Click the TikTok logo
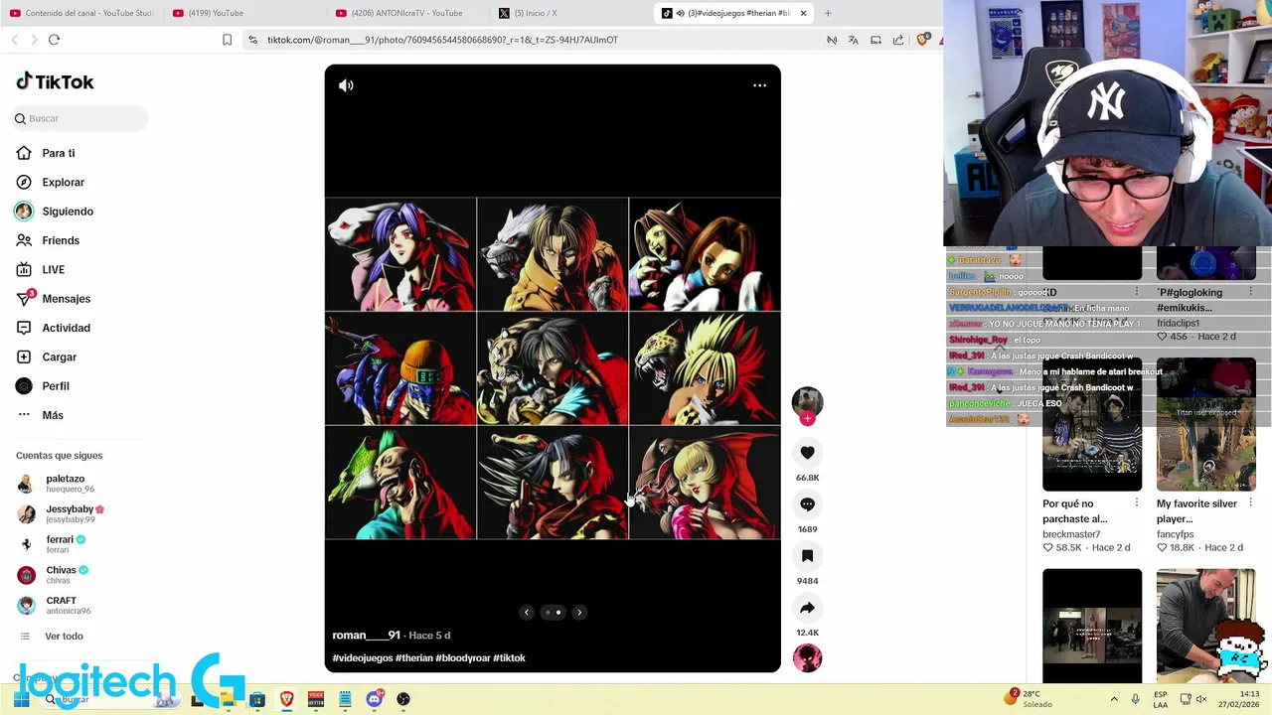Screen dimensions: 1272x715 tap(55, 81)
